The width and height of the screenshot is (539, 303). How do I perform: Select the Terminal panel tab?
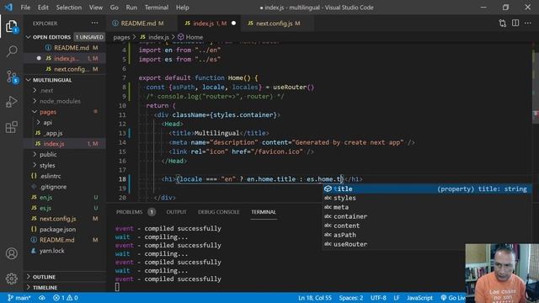click(x=264, y=212)
